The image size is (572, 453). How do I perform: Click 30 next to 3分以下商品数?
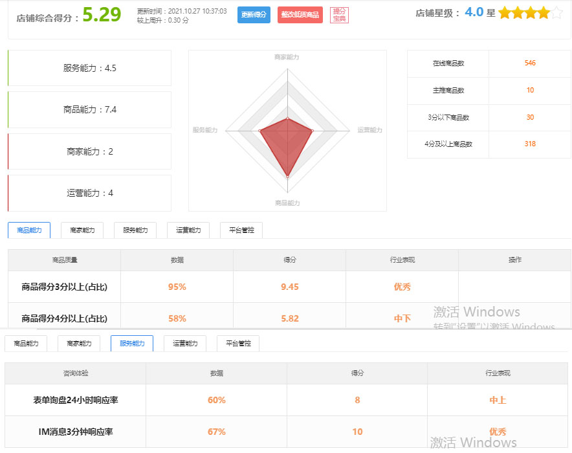[x=530, y=118]
